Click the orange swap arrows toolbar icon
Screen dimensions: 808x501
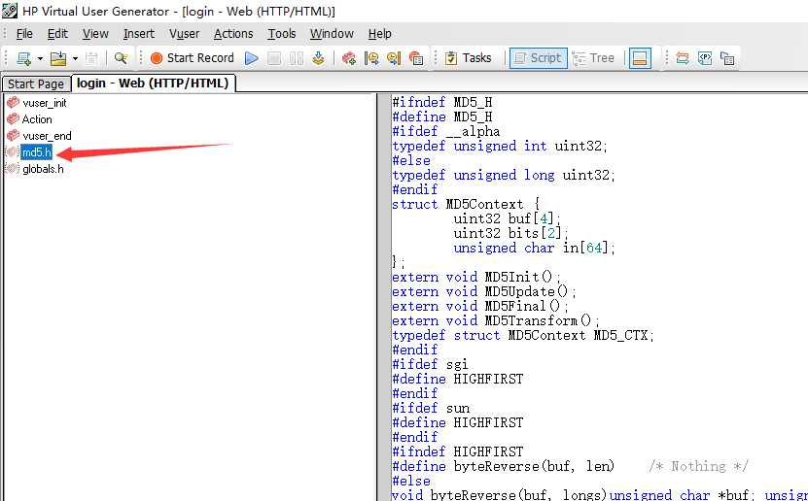[x=683, y=58]
